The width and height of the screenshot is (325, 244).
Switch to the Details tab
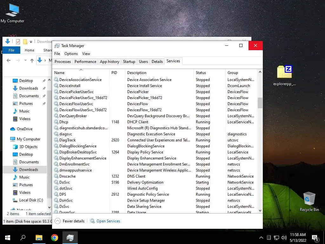tap(157, 62)
